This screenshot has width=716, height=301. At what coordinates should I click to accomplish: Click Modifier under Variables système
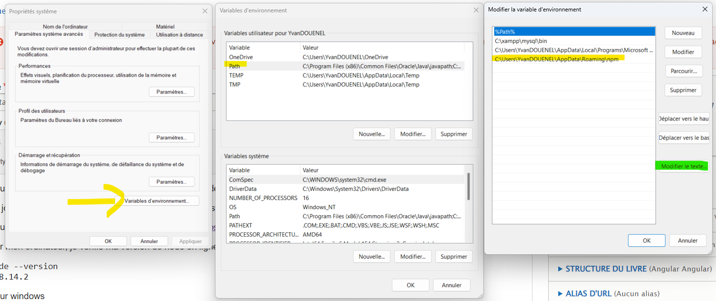point(412,256)
